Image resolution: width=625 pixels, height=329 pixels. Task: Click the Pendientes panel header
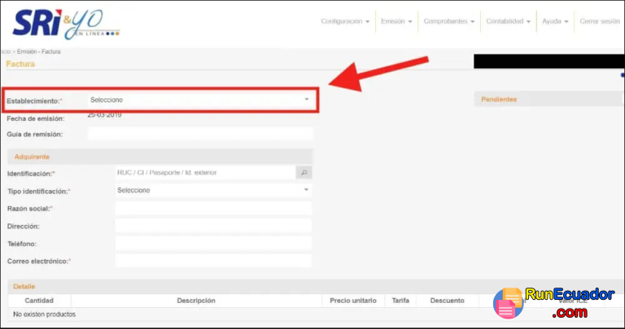pos(548,99)
